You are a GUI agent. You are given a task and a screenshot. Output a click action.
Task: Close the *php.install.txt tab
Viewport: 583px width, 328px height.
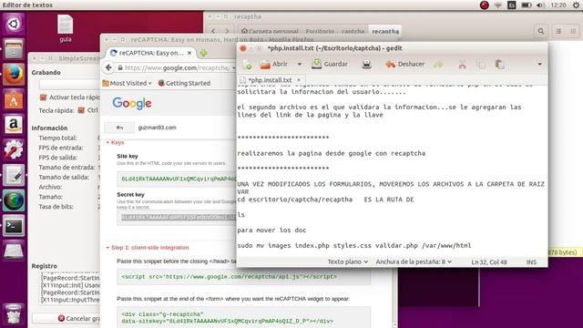[298, 79]
